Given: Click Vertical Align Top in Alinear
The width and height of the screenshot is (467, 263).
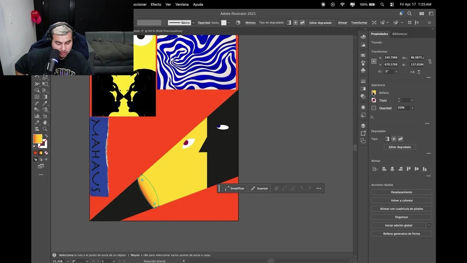Looking at the screenshot, I should (x=409, y=169).
